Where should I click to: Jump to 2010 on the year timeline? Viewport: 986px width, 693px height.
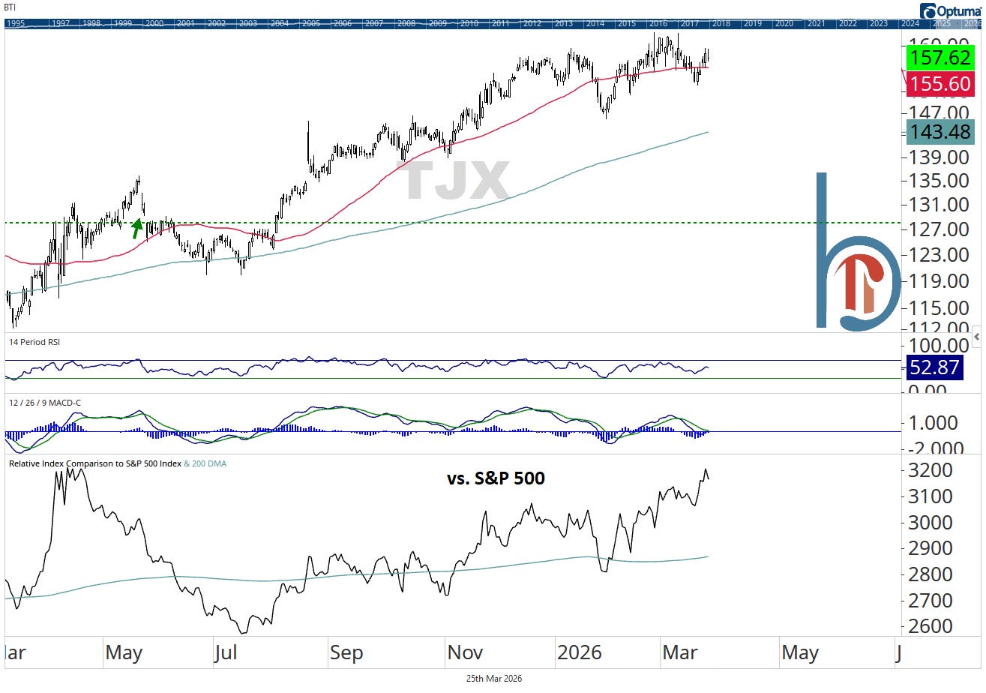click(469, 24)
